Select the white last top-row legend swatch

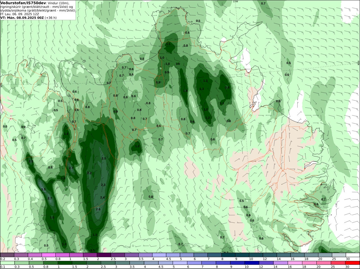[353, 255]
